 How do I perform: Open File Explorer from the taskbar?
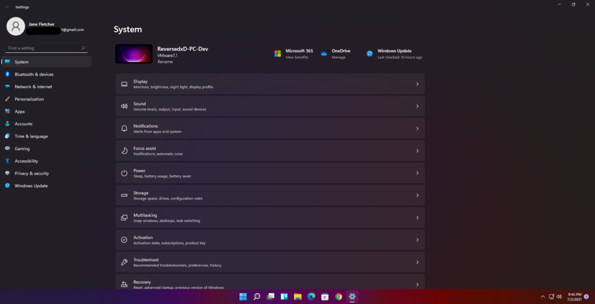pyautogui.click(x=298, y=296)
